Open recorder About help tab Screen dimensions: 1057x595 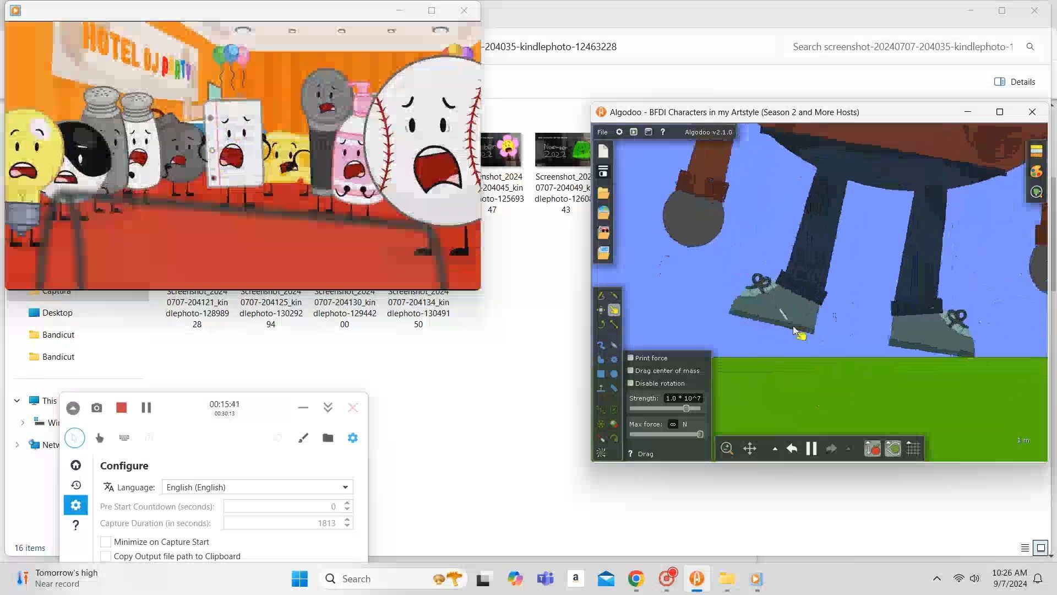click(75, 525)
